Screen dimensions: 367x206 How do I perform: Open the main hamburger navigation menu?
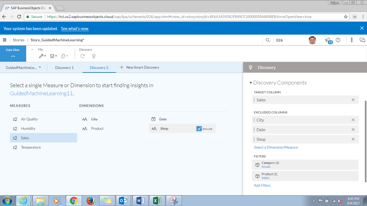click(x=5, y=40)
